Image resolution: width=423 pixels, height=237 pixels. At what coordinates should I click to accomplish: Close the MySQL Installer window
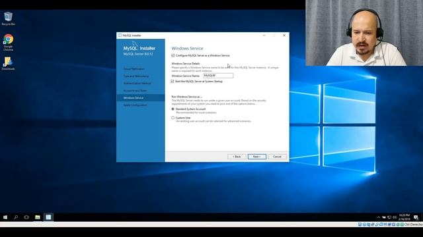pos(284,35)
